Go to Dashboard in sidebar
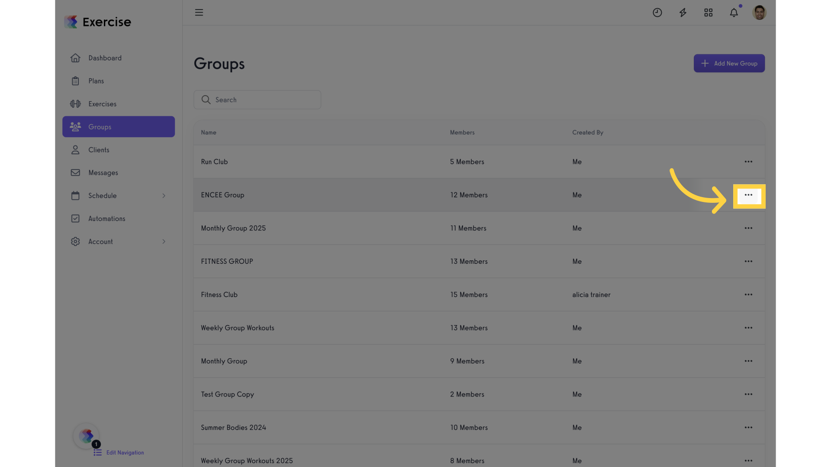 pyautogui.click(x=119, y=58)
